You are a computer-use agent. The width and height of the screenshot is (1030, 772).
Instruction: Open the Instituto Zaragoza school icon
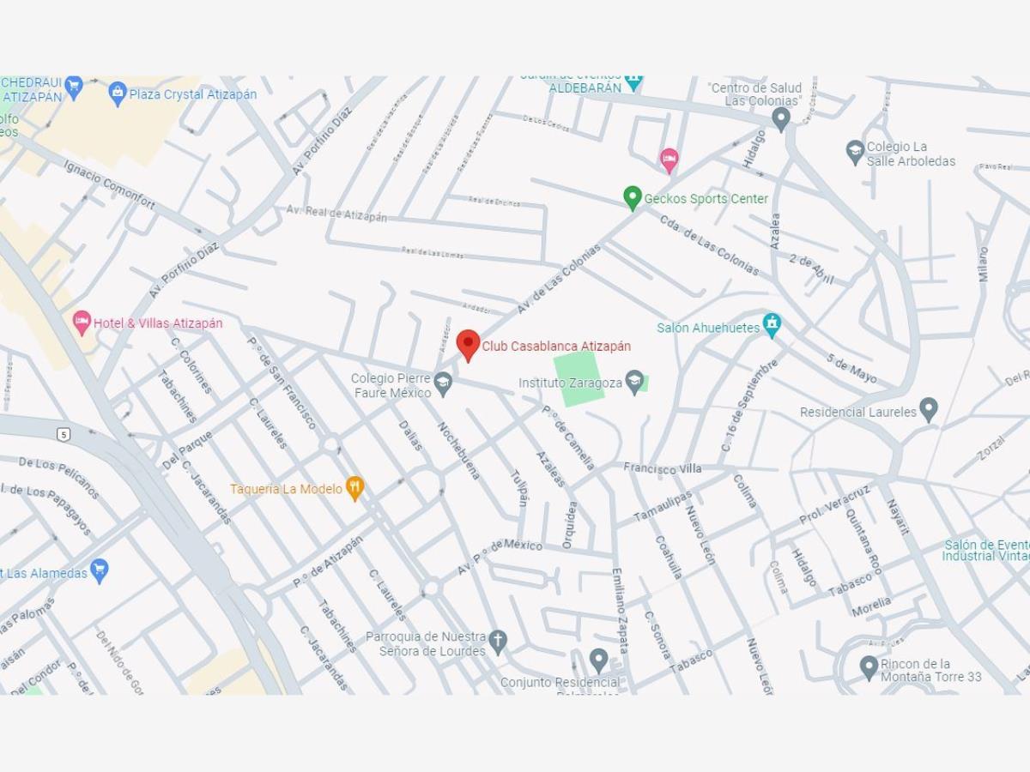pyautogui.click(x=634, y=382)
